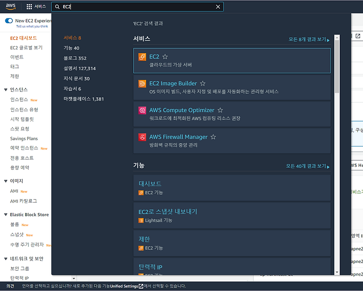The width and height of the screenshot is (363, 291).
Task: Click the Lightsail feature icon
Action: point(141,220)
